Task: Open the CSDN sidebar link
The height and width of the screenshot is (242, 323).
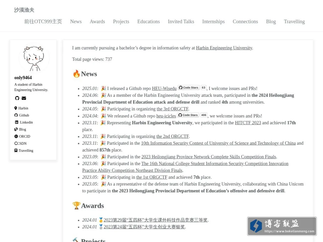Action: (x=20, y=144)
